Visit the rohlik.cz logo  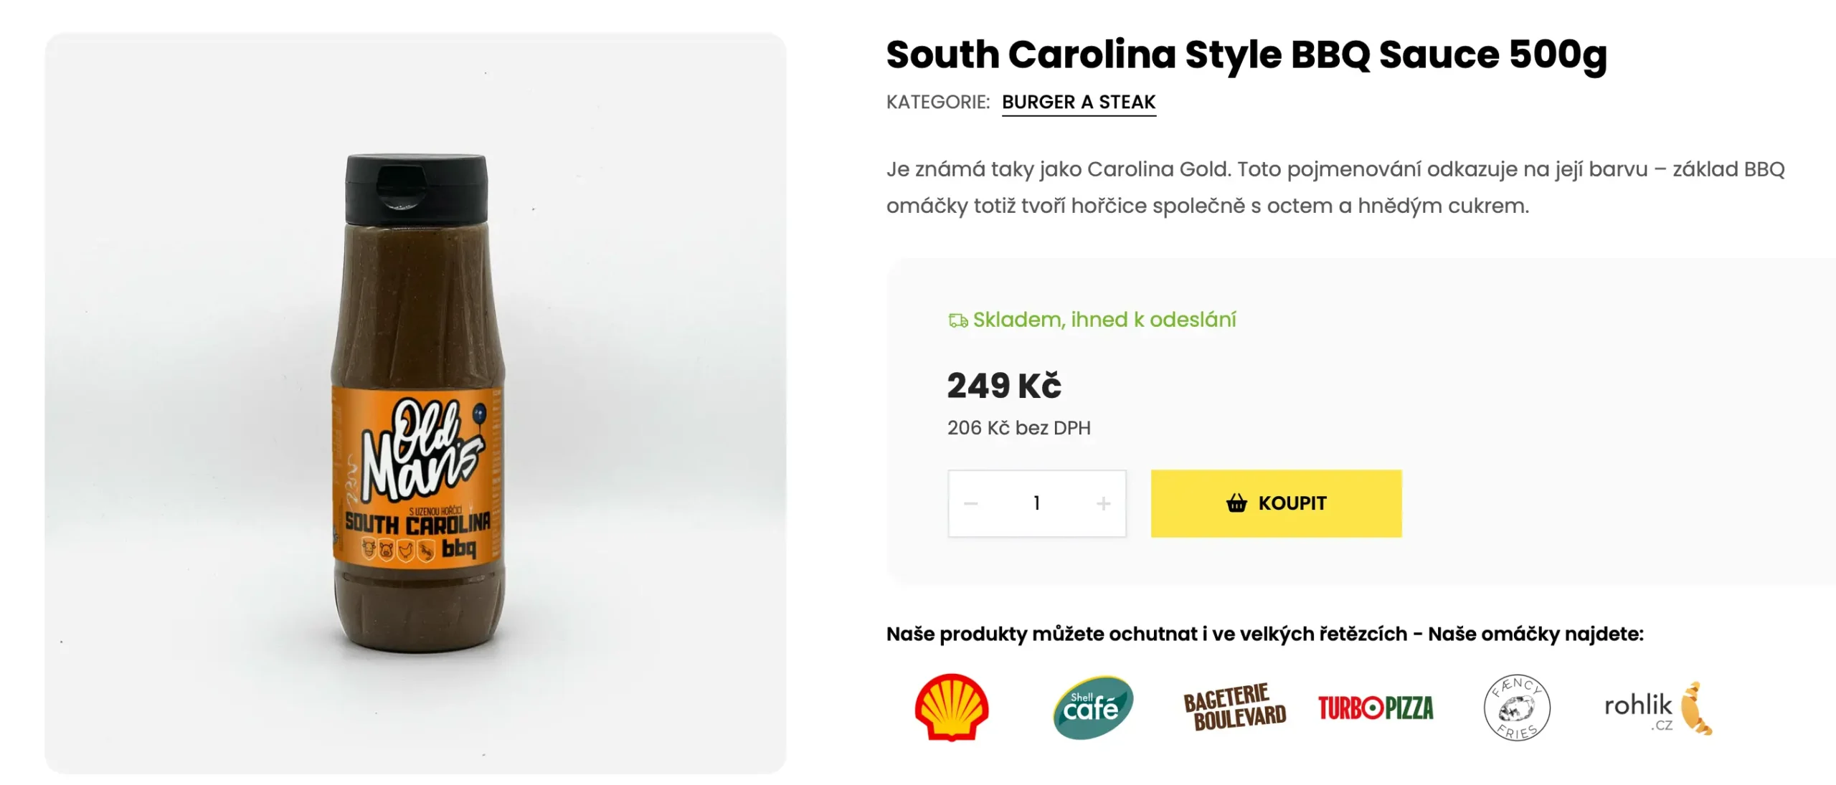click(x=1657, y=708)
